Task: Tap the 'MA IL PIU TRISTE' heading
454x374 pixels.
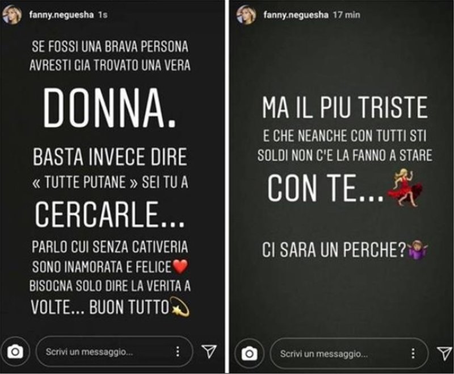Action: coord(344,107)
